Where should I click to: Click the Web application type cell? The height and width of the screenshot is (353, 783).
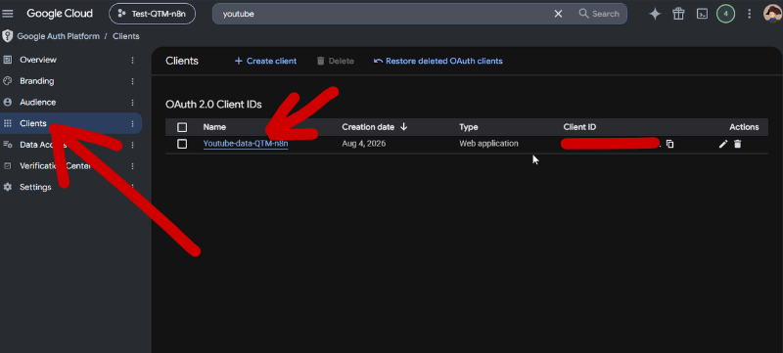(488, 144)
